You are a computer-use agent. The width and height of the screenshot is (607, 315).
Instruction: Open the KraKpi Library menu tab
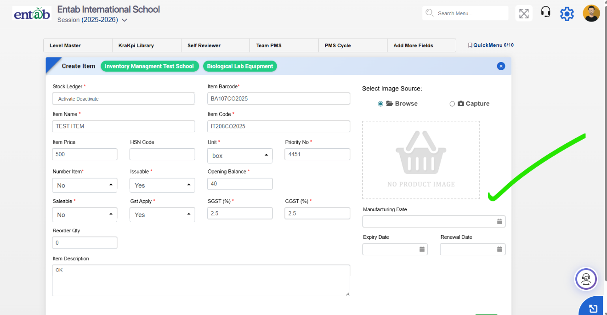(x=147, y=45)
